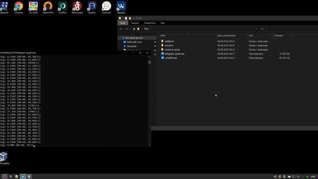Open the Outline desktop shortcut
The height and width of the screenshot is (179, 318).
pyautogui.click(x=63, y=7)
